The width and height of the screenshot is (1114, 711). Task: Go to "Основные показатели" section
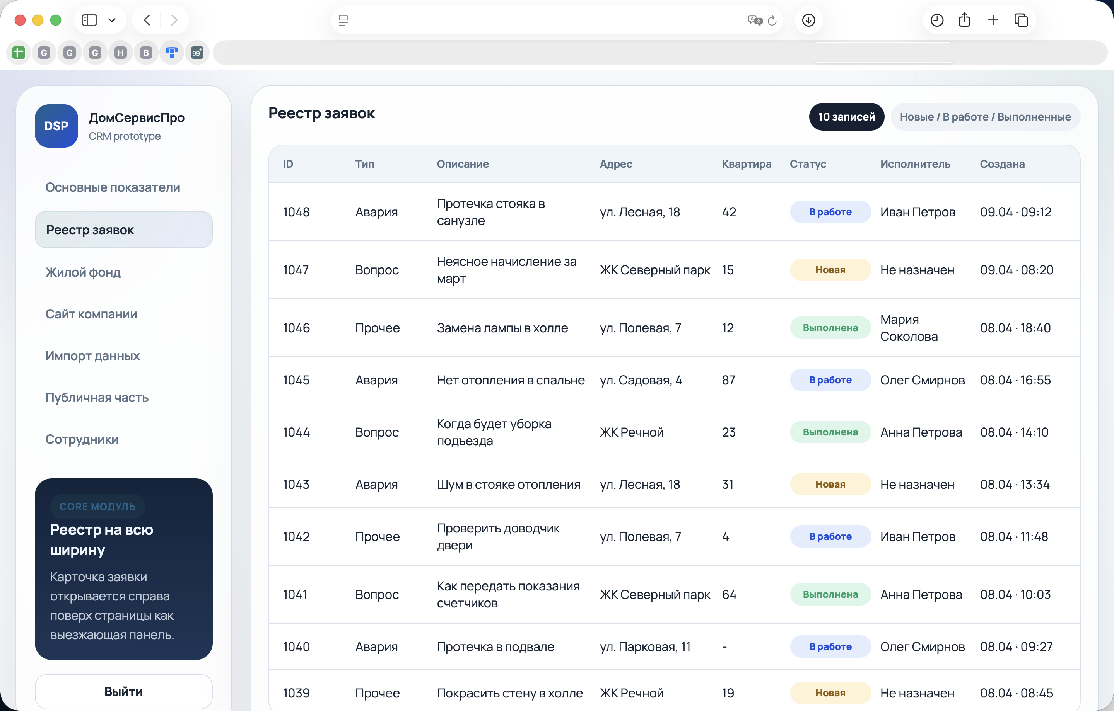(x=113, y=187)
